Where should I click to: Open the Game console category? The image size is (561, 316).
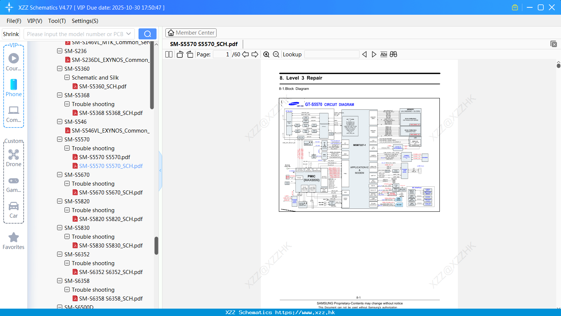click(14, 184)
